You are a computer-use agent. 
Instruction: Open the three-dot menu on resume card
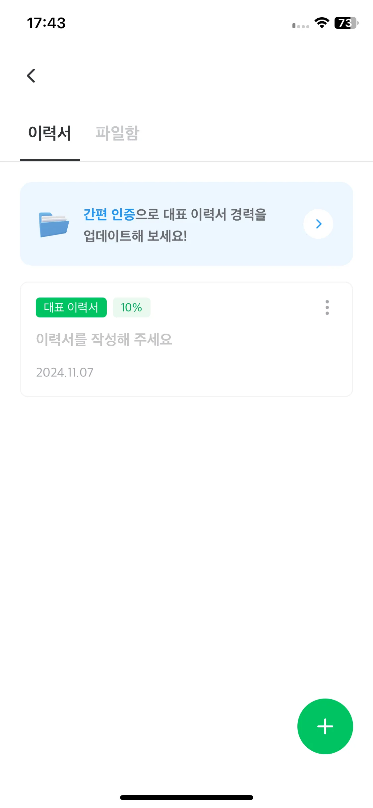click(327, 307)
